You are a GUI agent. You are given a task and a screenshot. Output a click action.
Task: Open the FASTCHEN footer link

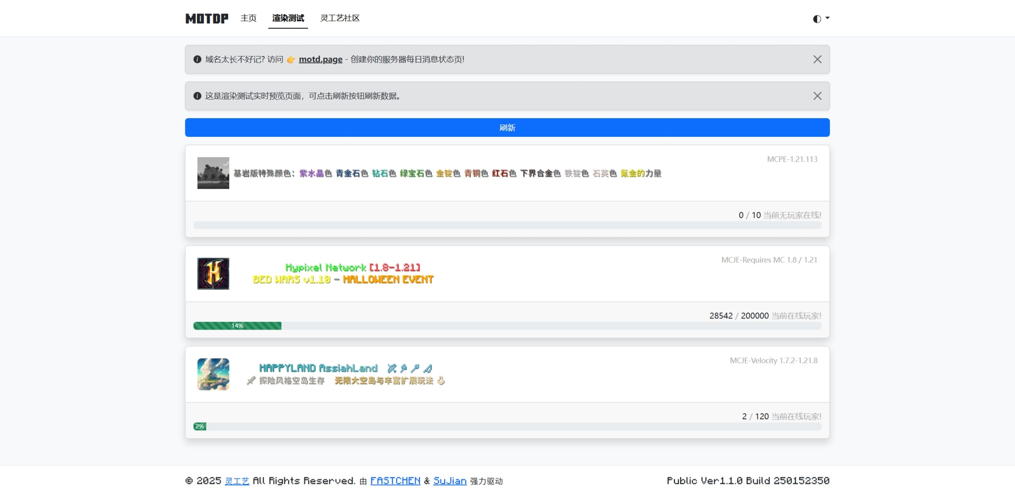point(395,481)
